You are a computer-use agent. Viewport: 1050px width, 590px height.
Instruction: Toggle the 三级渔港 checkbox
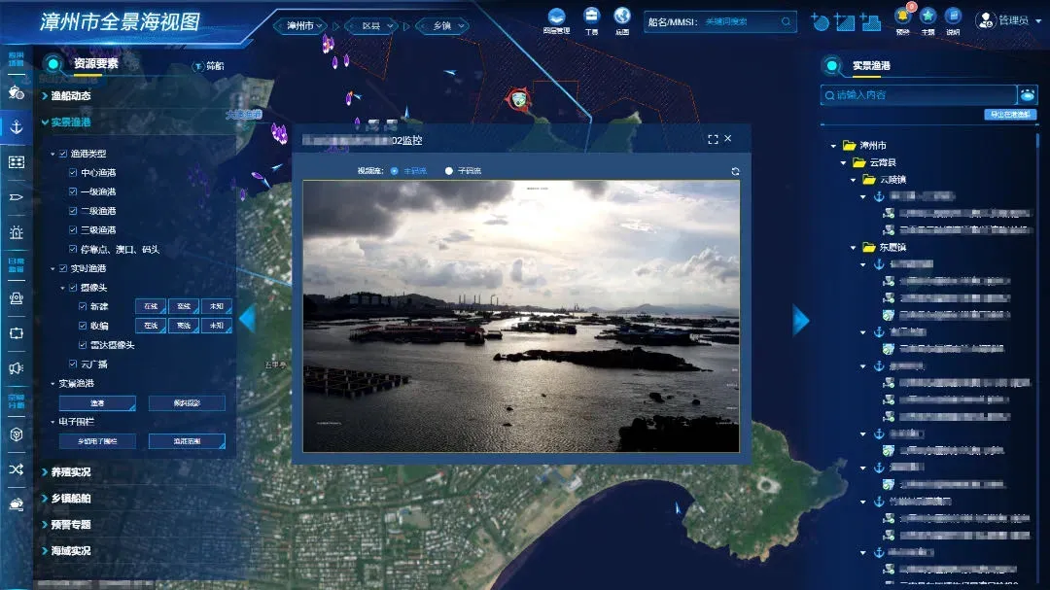(x=73, y=229)
